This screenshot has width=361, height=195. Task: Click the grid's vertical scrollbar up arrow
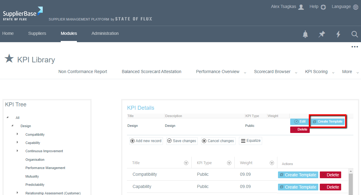(x=351, y=171)
